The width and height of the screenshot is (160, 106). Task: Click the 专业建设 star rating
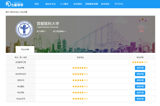pos(80,86)
